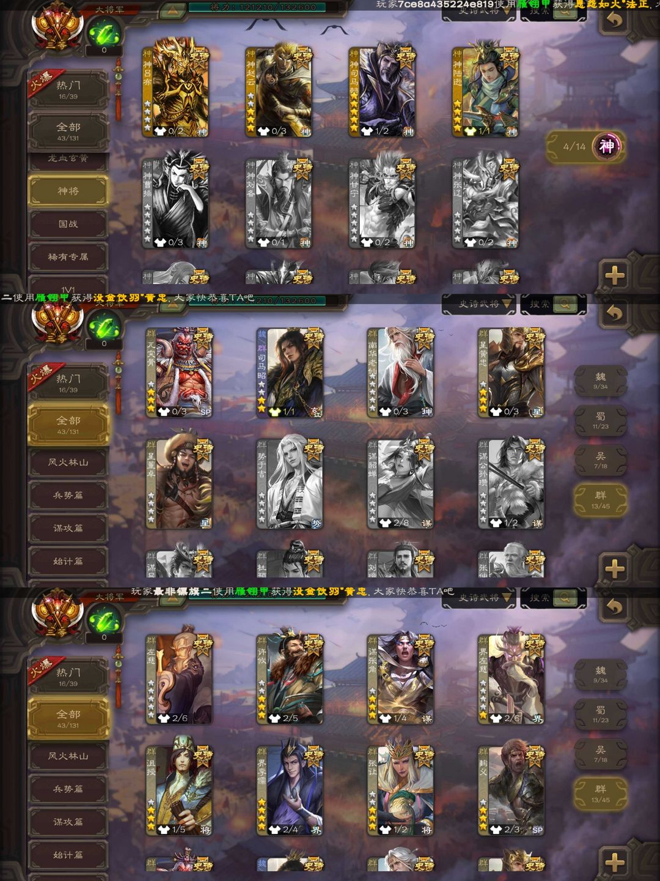Toggle the 4/14 神 filter badge
660x881 pixels.
(x=586, y=146)
